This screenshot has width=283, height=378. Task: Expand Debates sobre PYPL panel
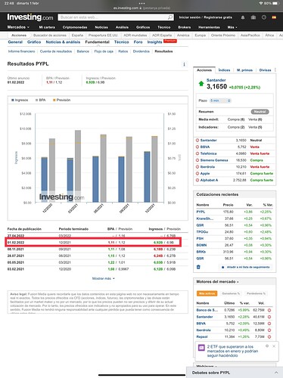click(235, 373)
